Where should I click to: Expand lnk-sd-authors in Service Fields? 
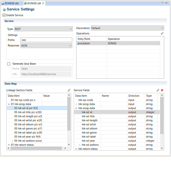(x=80, y=145)
